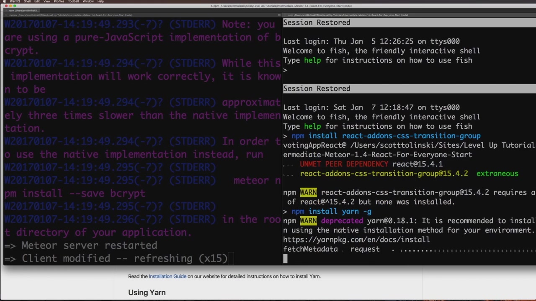Open the Shell menu

pos(27,1)
